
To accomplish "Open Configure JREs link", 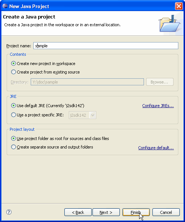I will (x=158, y=106).
